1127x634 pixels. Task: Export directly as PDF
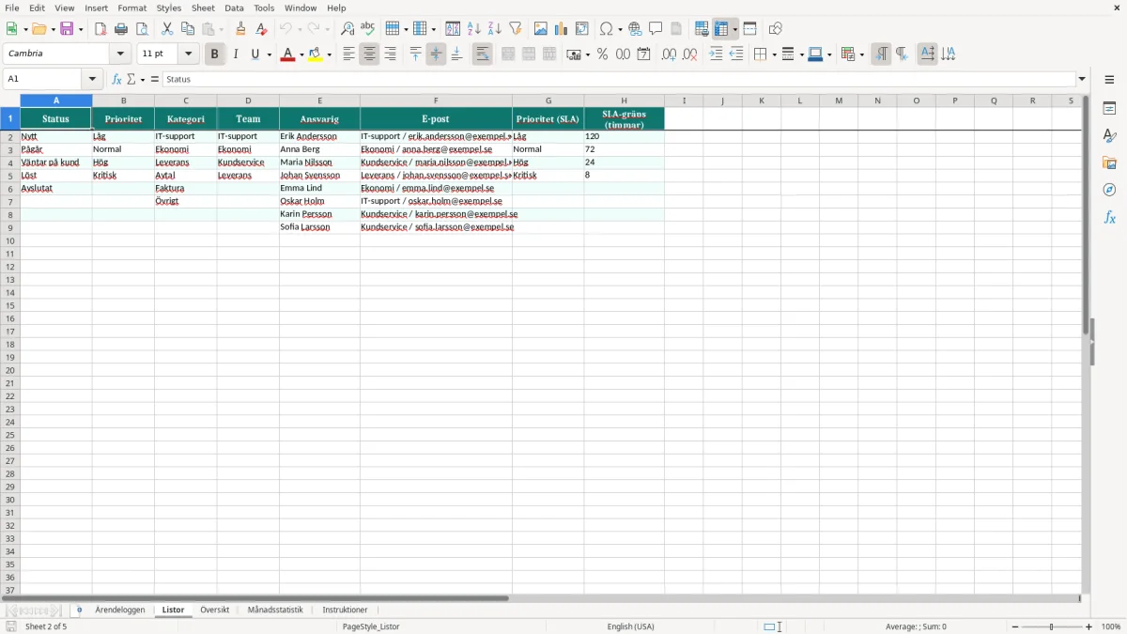(100, 29)
